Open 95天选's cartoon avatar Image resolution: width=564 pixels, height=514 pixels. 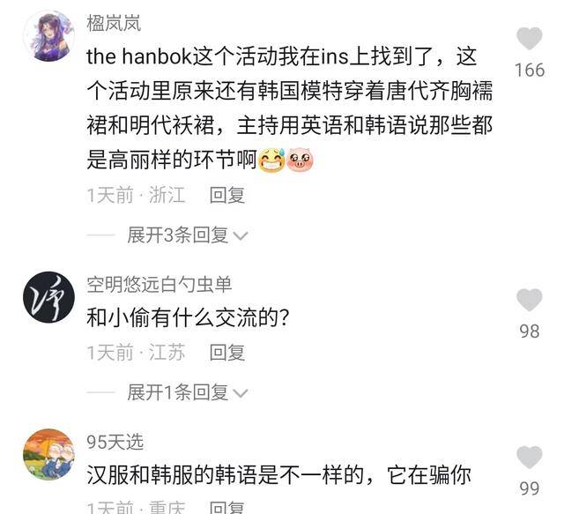[x=49, y=454]
